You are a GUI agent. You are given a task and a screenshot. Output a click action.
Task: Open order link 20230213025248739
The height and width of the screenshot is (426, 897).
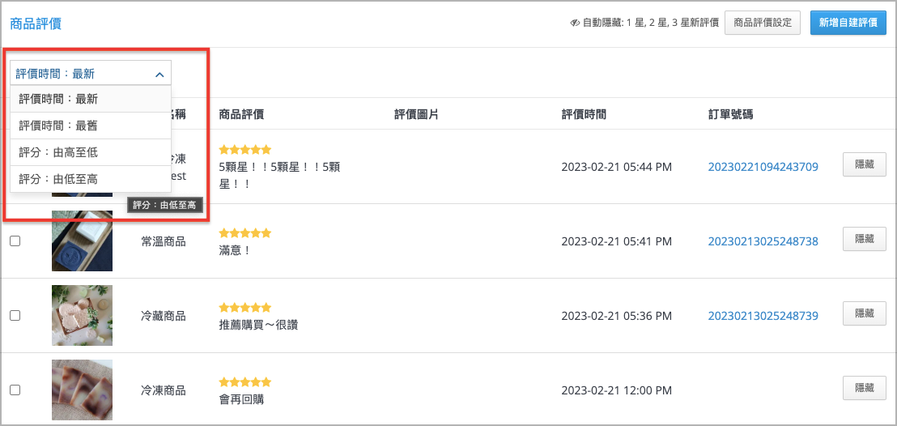click(763, 316)
